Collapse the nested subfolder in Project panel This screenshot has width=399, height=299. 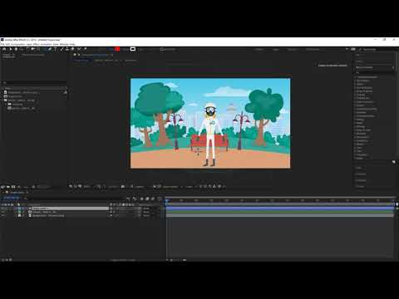click(7, 104)
